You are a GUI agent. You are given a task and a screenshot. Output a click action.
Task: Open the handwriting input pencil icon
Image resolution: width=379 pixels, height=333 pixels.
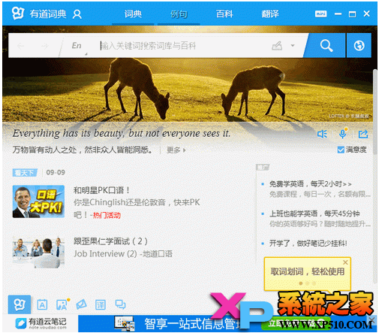[x=277, y=46]
